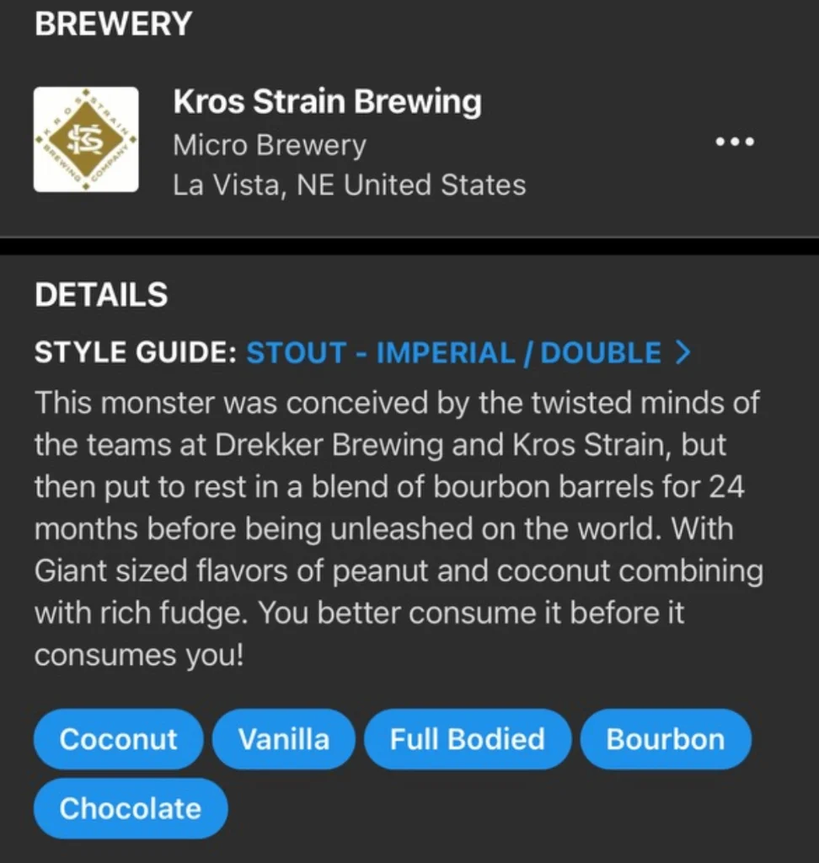The height and width of the screenshot is (863, 819).
Task: Click the "consumes you!" closing line
Action: click(139, 655)
